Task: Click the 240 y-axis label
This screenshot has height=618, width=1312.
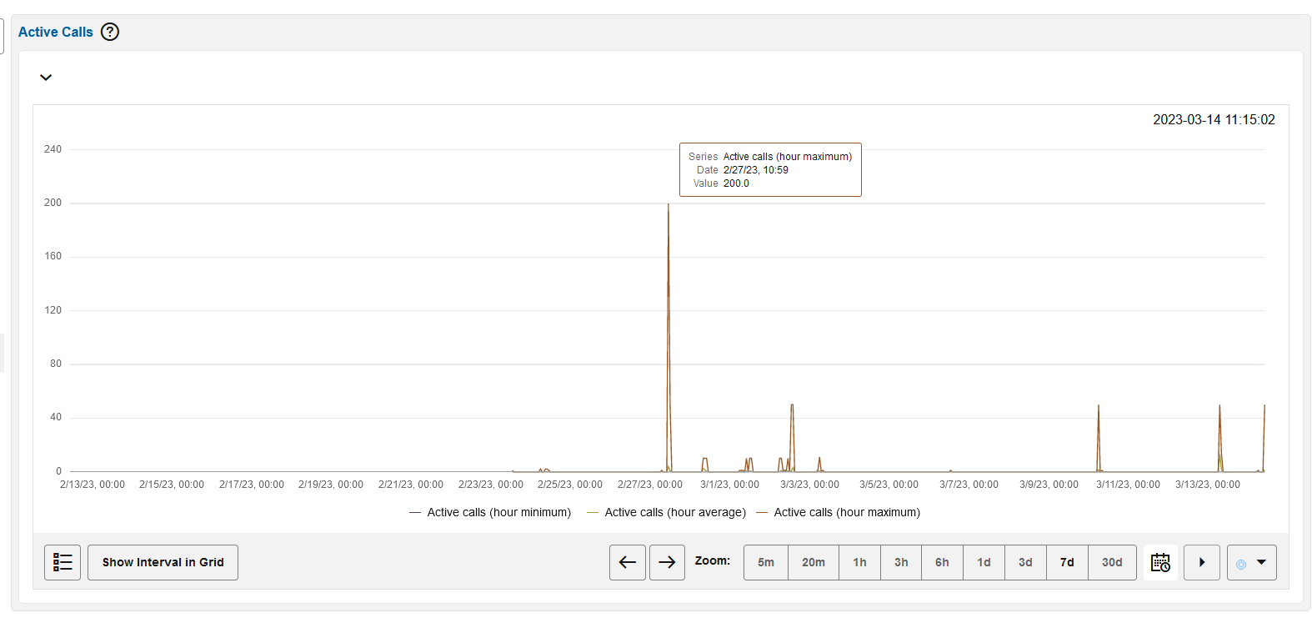Action: pos(53,149)
